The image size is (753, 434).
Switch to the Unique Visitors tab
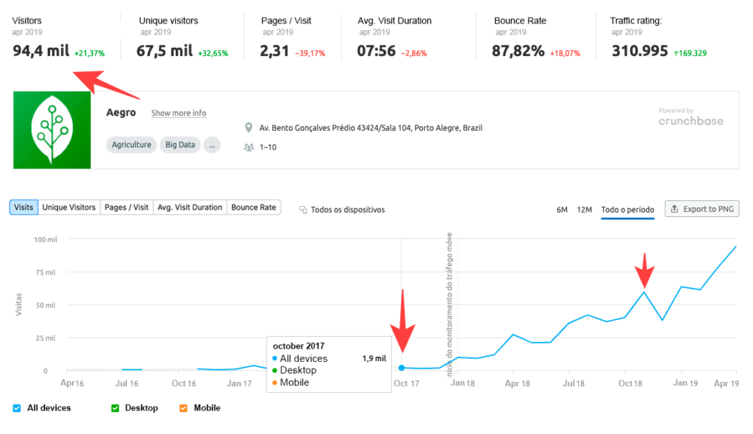pyautogui.click(x=69, y=207)
